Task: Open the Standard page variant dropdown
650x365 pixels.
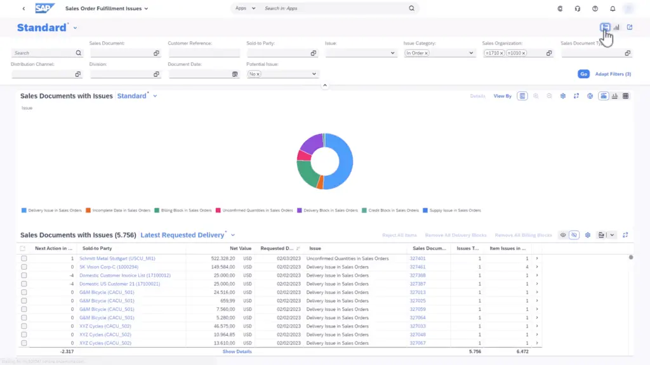Action: (x=75, y=28)
